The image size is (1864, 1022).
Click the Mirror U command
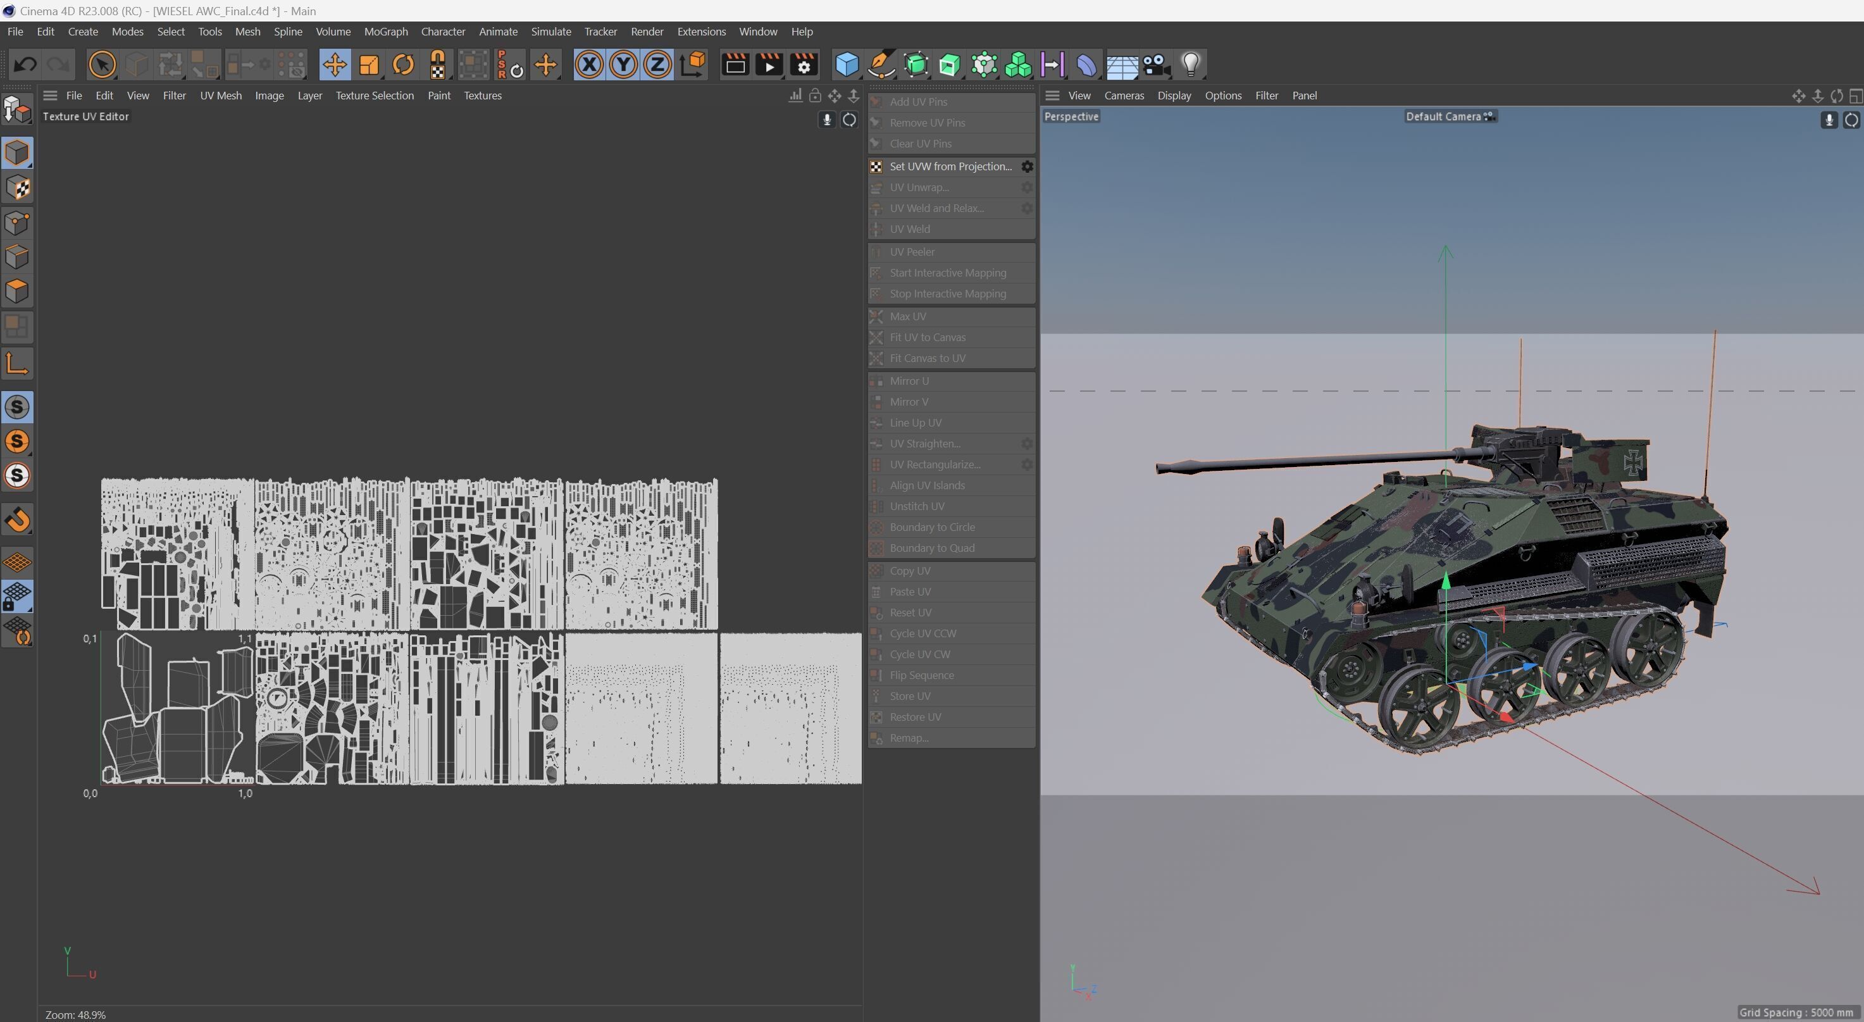pyautogui.click(x=952, y=381)
